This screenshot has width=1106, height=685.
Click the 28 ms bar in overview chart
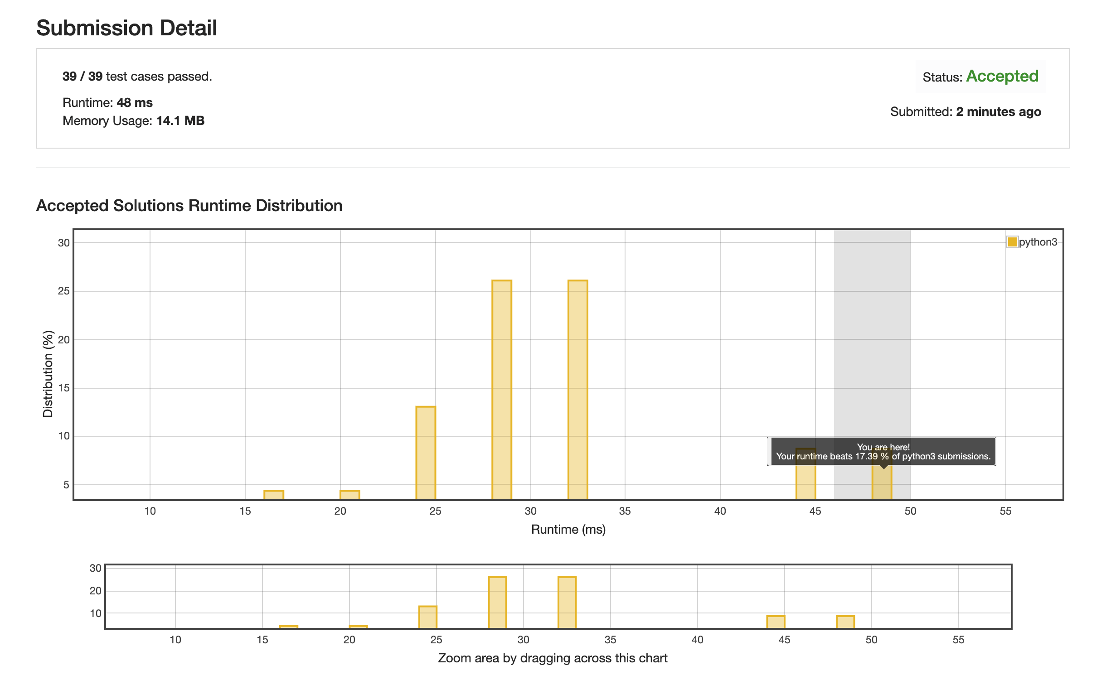point(497,602)
